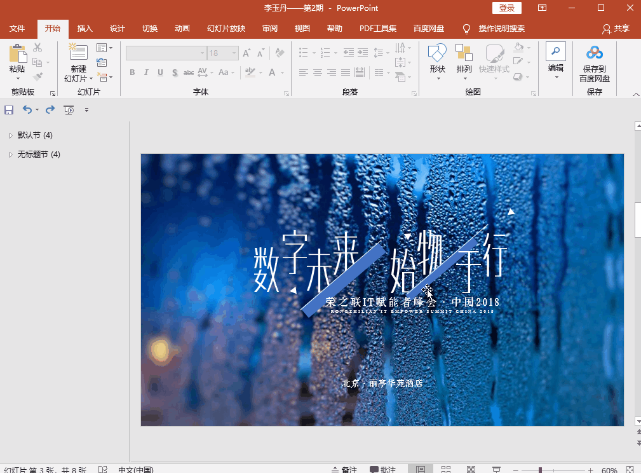The height and width of the screenshot is (473, 641).
Task: Click the increase indent icon
Action: click(363, 52)
